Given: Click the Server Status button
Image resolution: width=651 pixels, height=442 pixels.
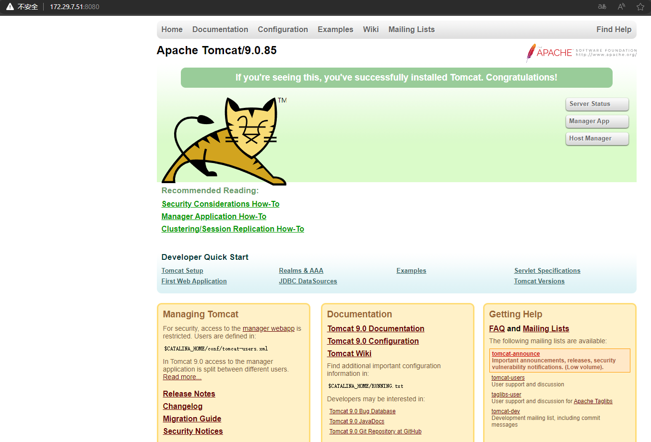Looking at the screenshot, I should [597, 104].
